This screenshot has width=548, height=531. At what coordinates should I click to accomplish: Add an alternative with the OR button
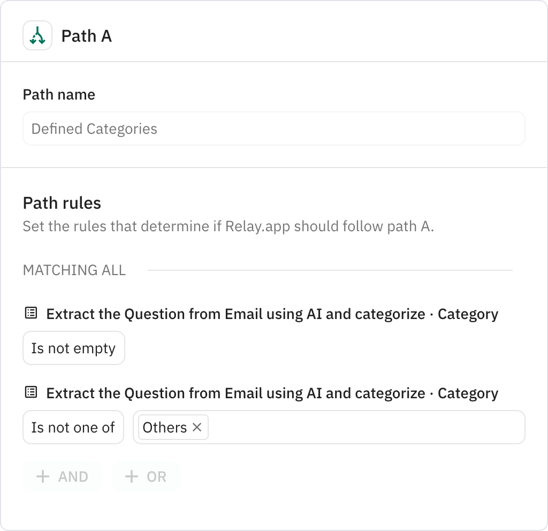[146, 476]
